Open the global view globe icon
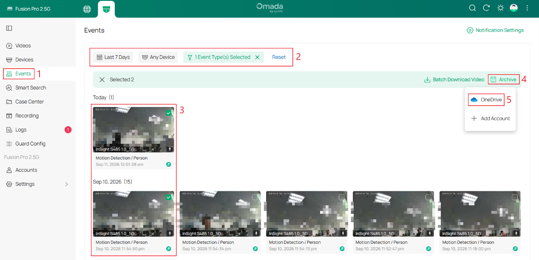This screenshot has width=539, height=260. 87,9
